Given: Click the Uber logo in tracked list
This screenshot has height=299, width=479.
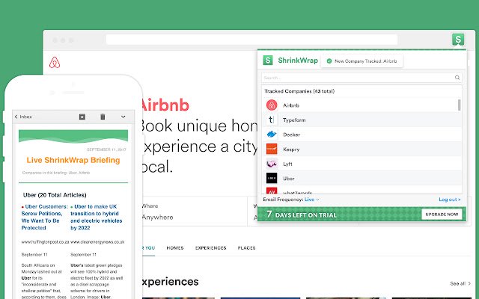Looking at the screenshot, I should (x=272, y=178).
